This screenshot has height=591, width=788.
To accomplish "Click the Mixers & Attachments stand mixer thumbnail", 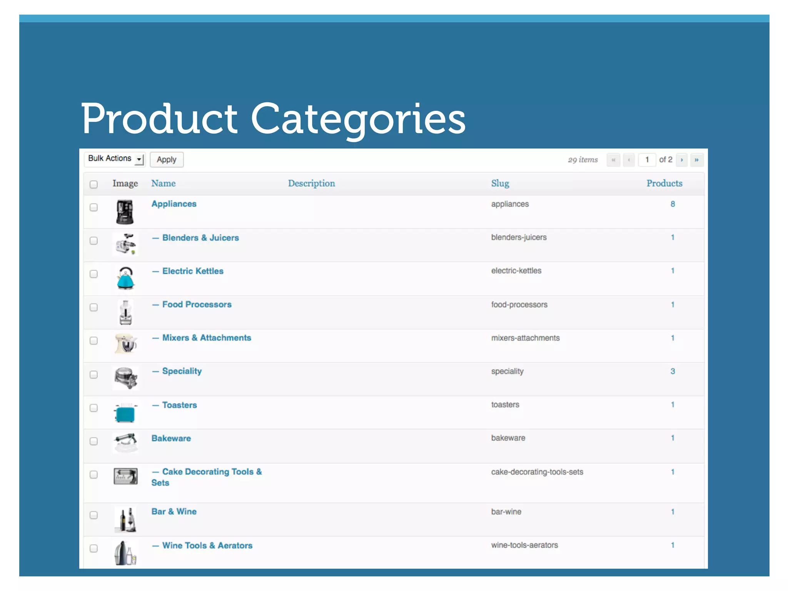I will pyautogui.click(x=126, y=344).
